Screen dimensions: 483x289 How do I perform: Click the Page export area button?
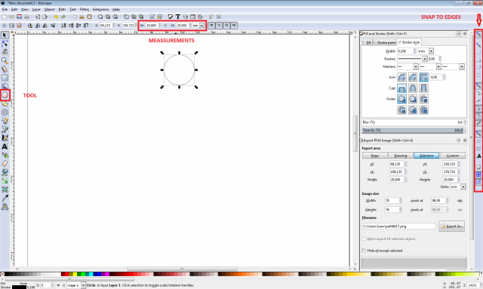click(374, 156)
